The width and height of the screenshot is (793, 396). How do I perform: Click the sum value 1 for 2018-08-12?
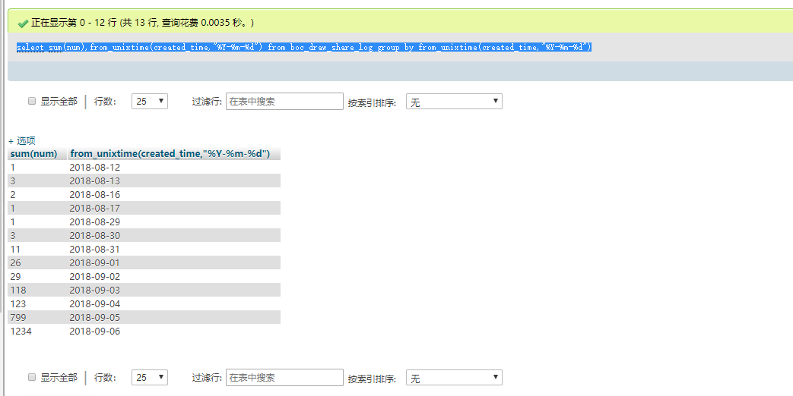tap(13, 167)
